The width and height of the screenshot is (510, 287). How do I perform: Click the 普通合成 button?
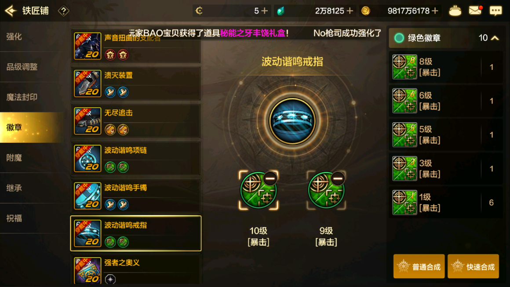coord(419,266)
